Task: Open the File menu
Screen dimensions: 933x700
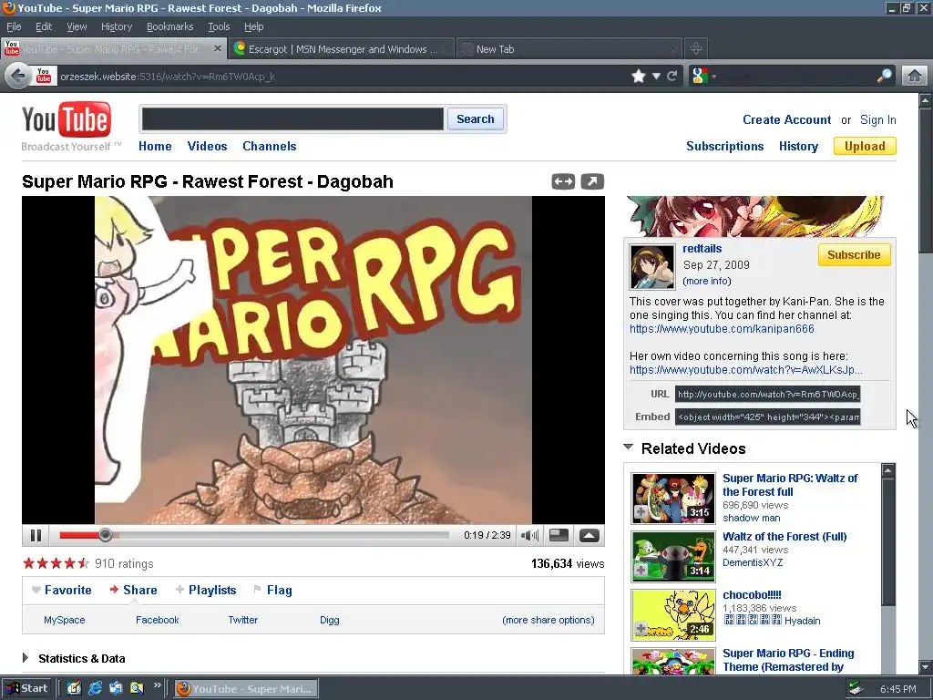Action: [x=14, y=26]
